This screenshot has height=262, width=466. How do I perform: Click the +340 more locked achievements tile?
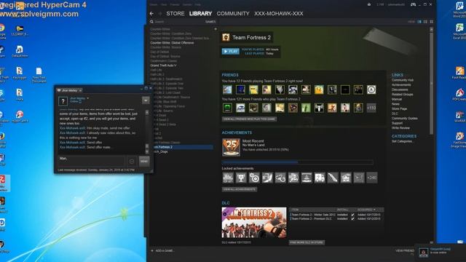click(x=372, y=178)
